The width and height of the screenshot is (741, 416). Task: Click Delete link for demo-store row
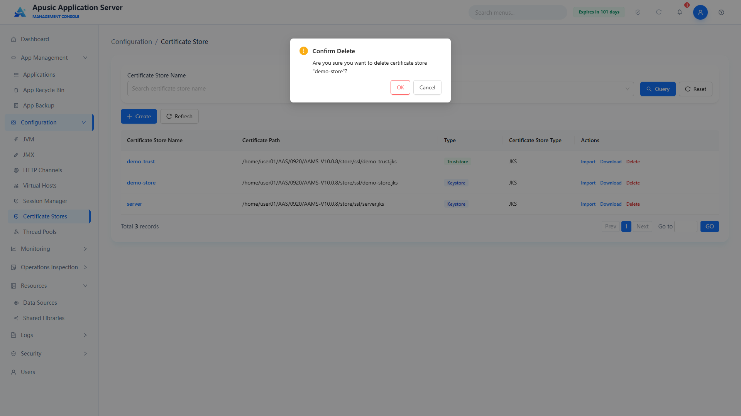633,183
